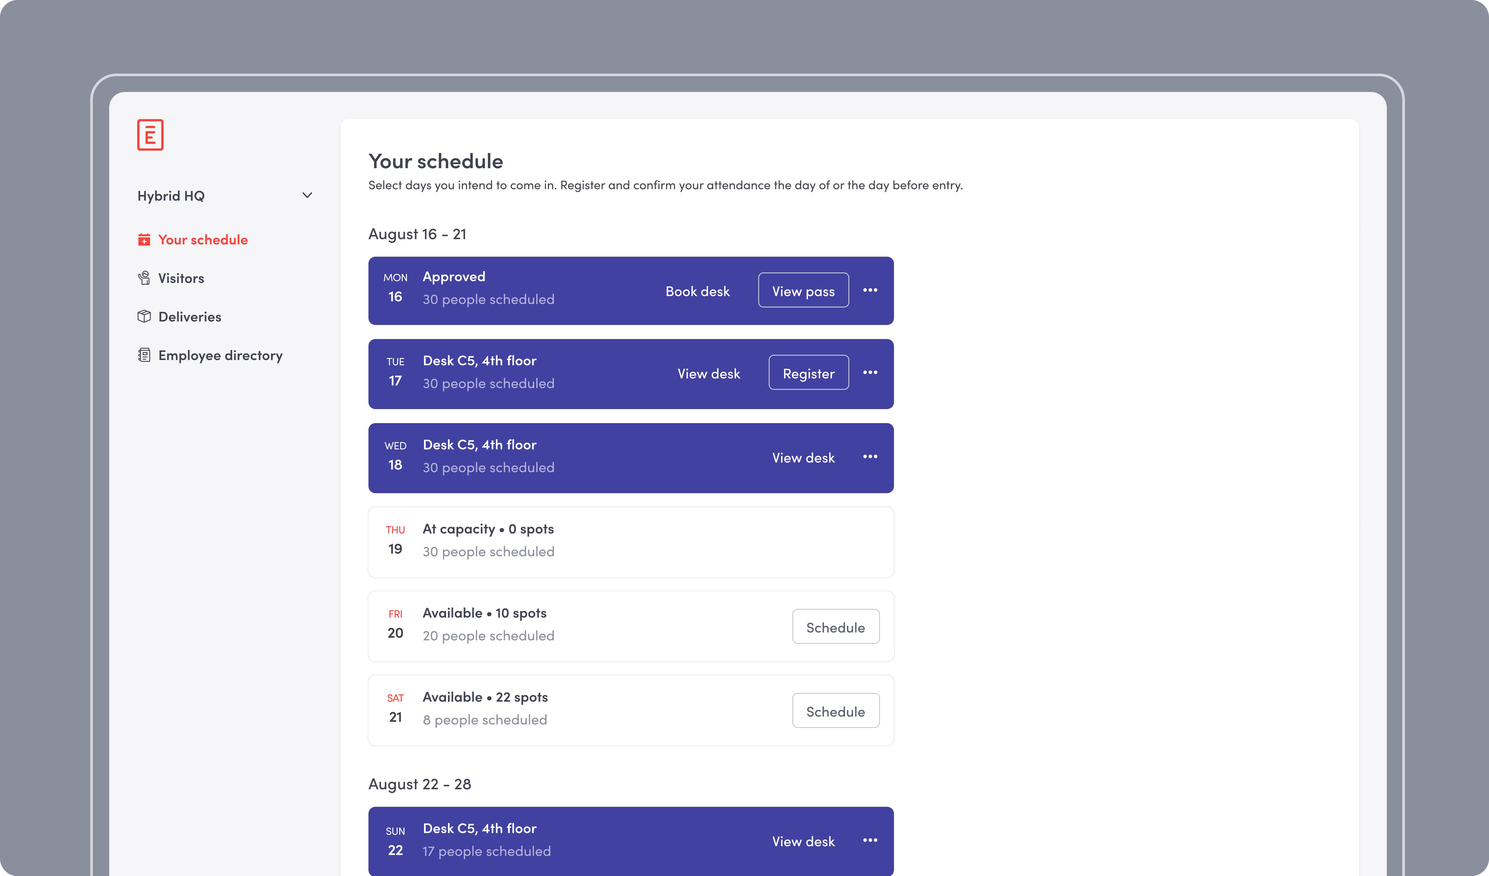This screenshot has height=876, width=1489.
Task: Open more options for Monday 16
Action: click(870, 290)
